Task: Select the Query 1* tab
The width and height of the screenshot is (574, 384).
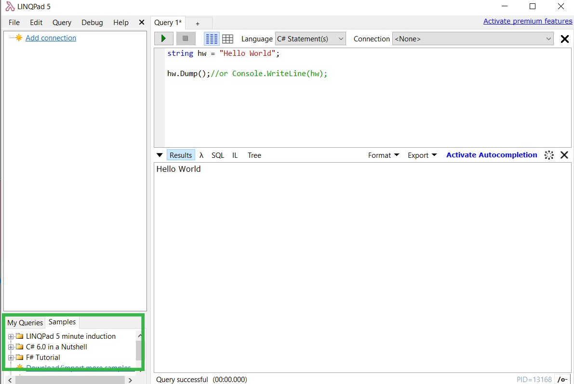Action: 168,23
